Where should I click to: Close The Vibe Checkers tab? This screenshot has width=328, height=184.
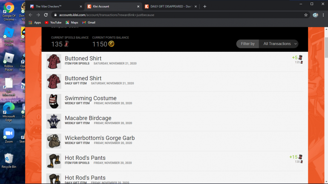click(x=81, y=6)
